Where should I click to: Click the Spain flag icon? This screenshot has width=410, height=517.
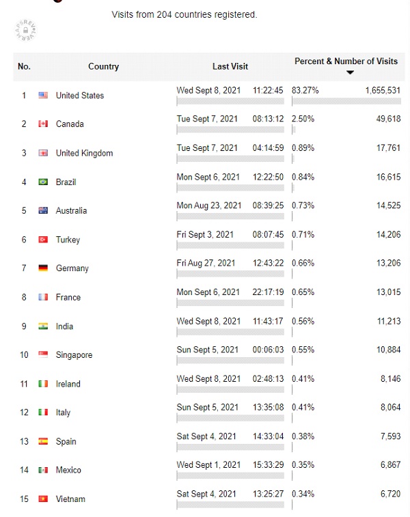[x=43, y=441]
